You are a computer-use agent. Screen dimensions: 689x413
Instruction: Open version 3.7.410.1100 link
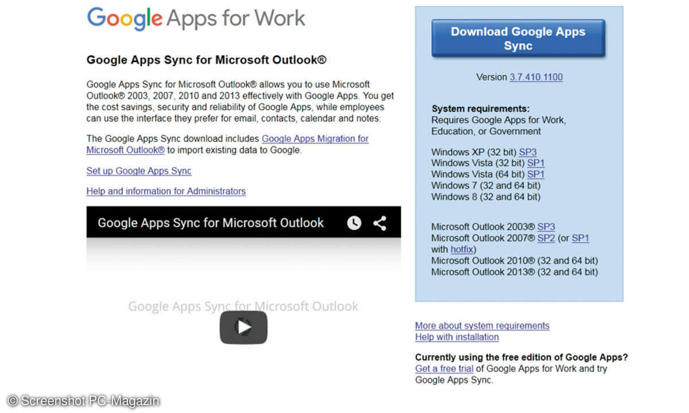point(536,77)
